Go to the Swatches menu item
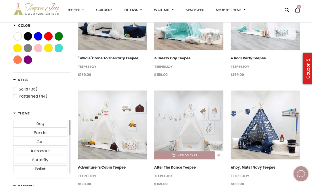312x186 pixels. pyautogui.click(x=195, y=10)
